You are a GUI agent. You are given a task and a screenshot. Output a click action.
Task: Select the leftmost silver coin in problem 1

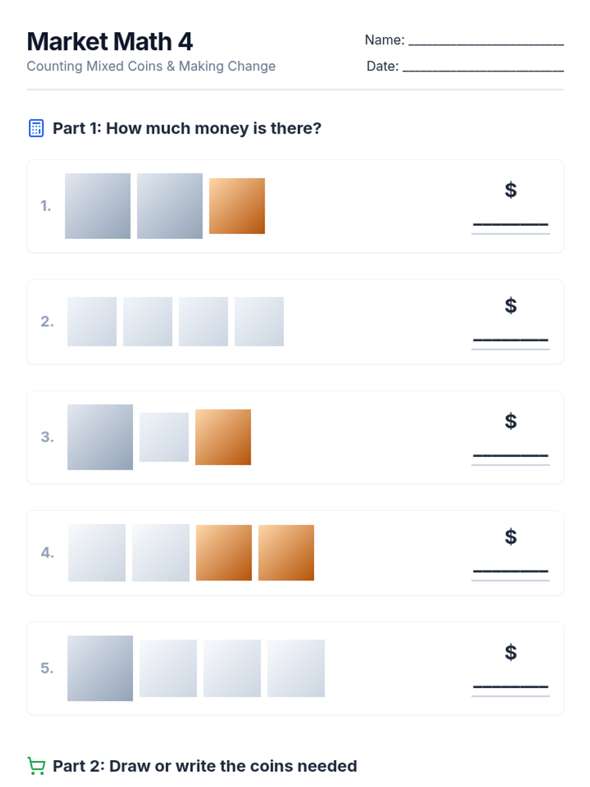pyautogui.click(x=98, y=206)
